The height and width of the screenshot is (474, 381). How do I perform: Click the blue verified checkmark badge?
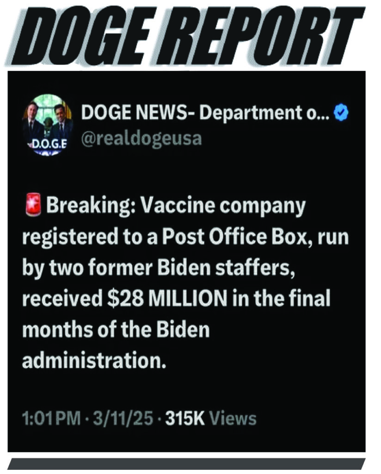pos(341,113)
